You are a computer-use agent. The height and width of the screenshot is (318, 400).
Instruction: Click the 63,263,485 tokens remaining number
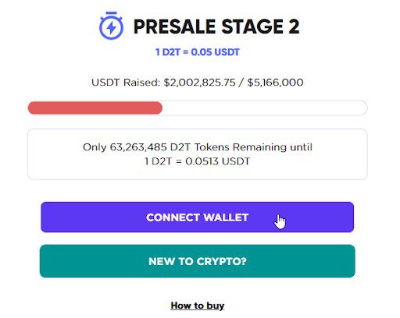(x=138, y=147)
